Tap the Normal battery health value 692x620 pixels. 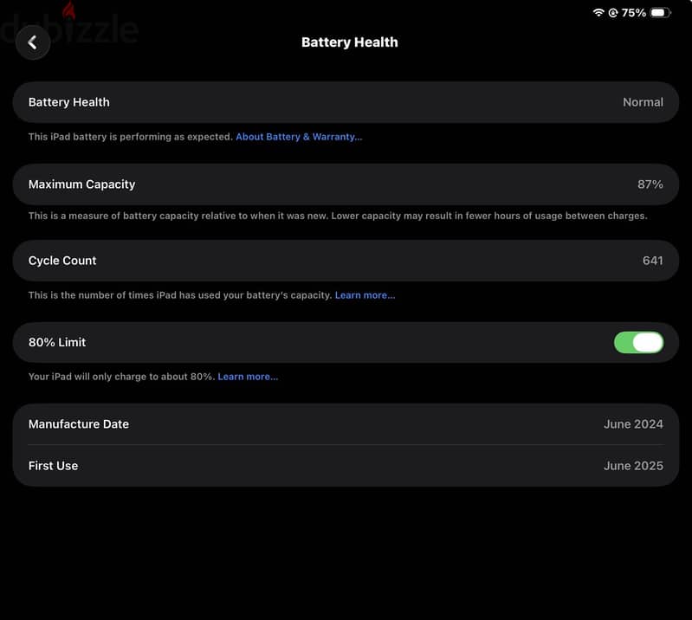pyautogui.click(x=643, y=102)
